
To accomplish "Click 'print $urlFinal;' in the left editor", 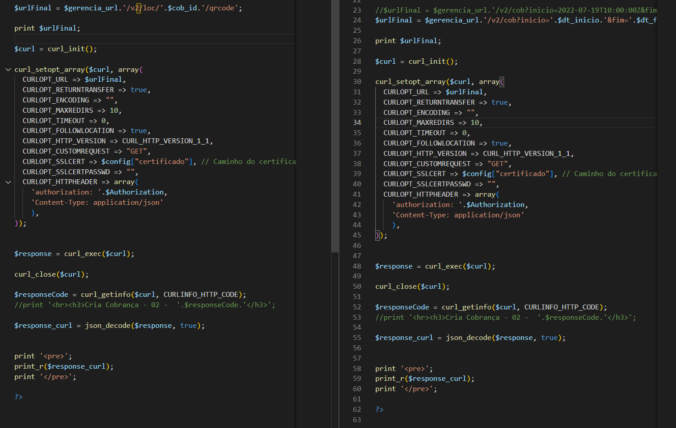I will tap(47, 28).
